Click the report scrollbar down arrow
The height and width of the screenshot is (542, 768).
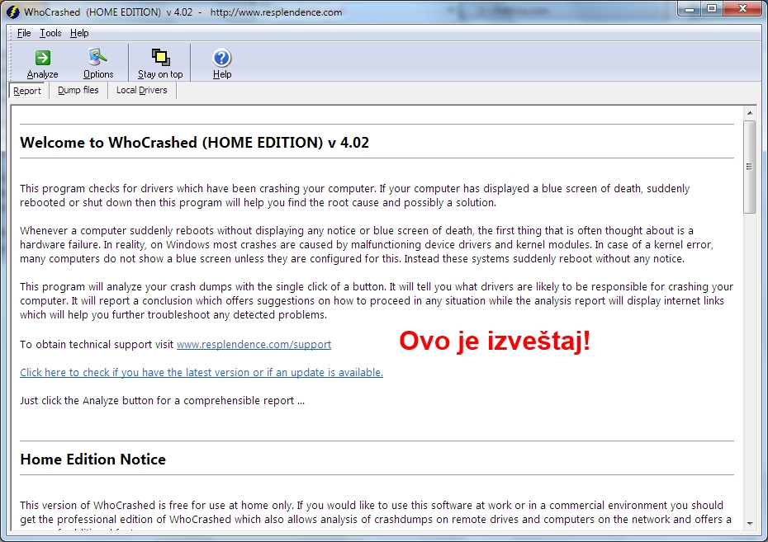pyautogui.click(x=749, y=523)
